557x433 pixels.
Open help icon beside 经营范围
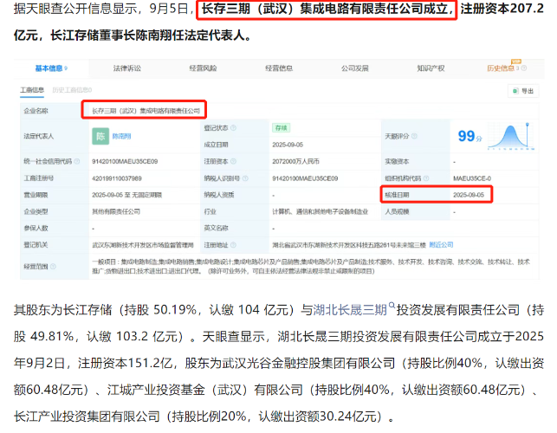(53, 267)
